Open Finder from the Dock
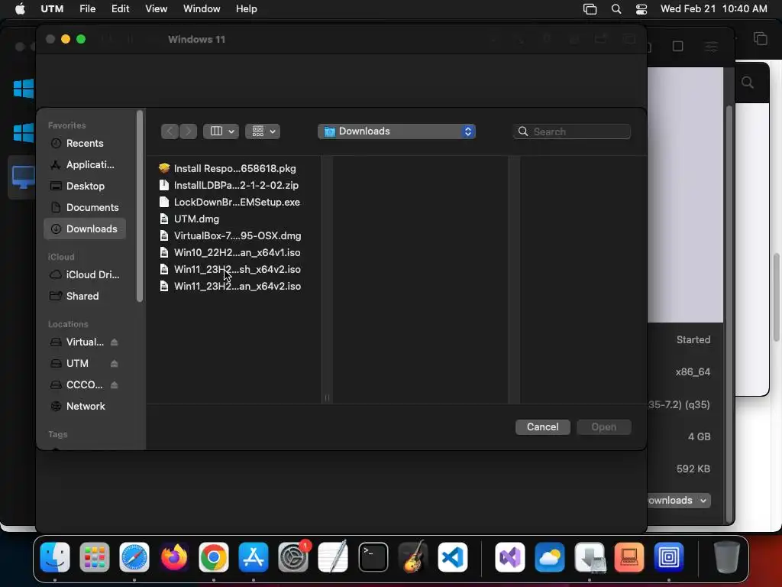 click(x=55, y=557)
